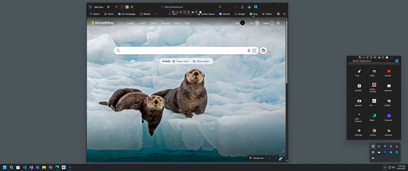Toggle the pin icon next to Web Dive tab
This screenshot has height=171, width=408.
pyautogui.click(x=108, y=7)
